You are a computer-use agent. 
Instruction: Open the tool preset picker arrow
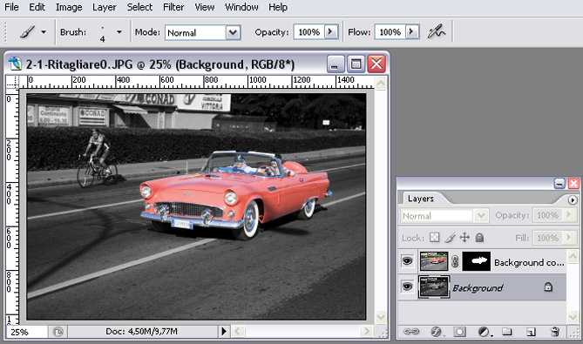pos(44,32)
